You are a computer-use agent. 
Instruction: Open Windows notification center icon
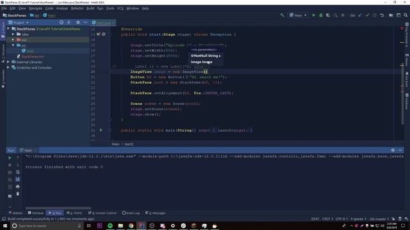click(x=403, y=226)
